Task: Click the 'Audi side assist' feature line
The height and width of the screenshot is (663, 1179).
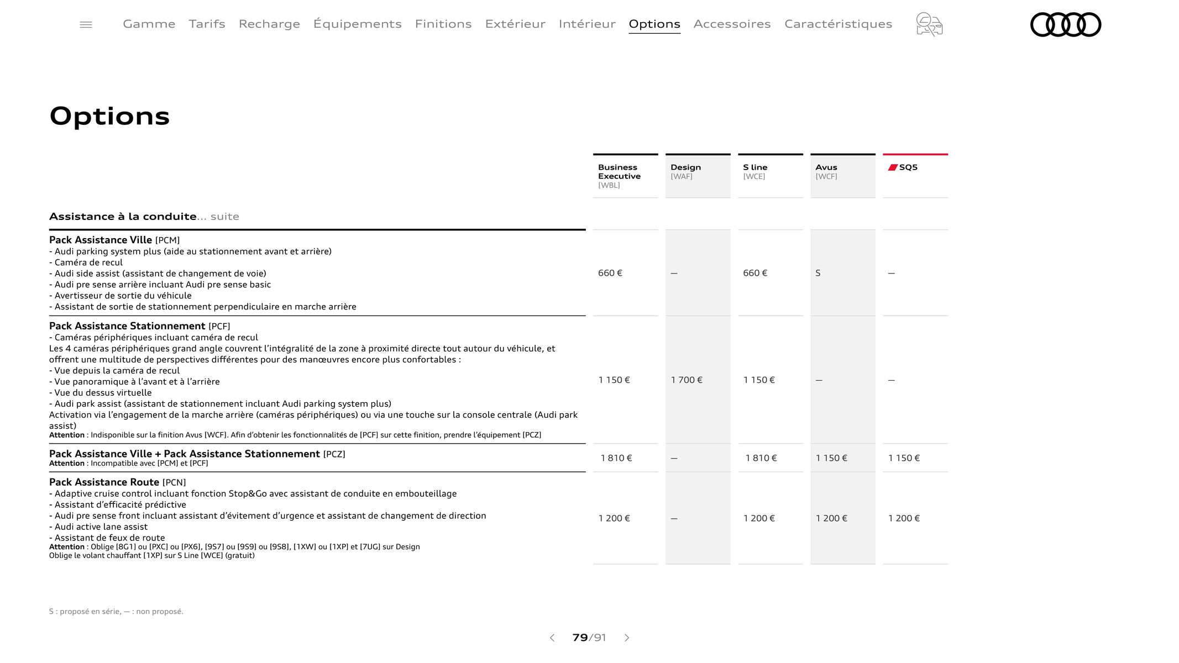Action: [158, 273]
